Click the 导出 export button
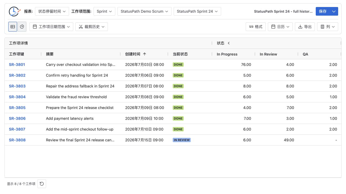The width and height of the screenshot is (346, 194). 305,27
